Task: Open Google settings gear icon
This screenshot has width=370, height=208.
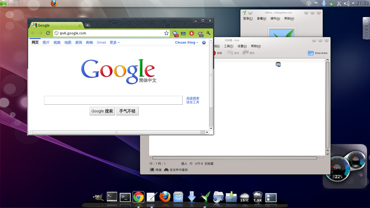Action: click(x=204, y=43)
